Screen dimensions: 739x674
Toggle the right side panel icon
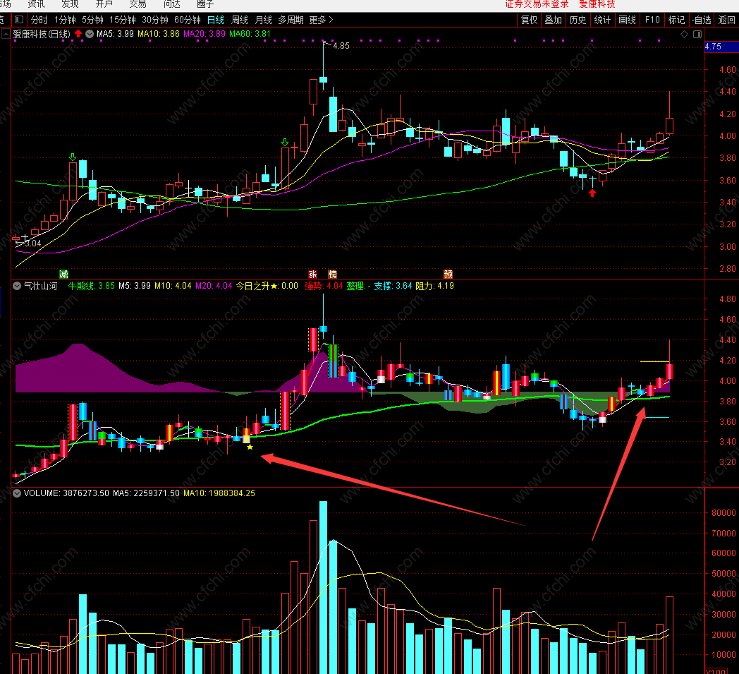(697, 34)
